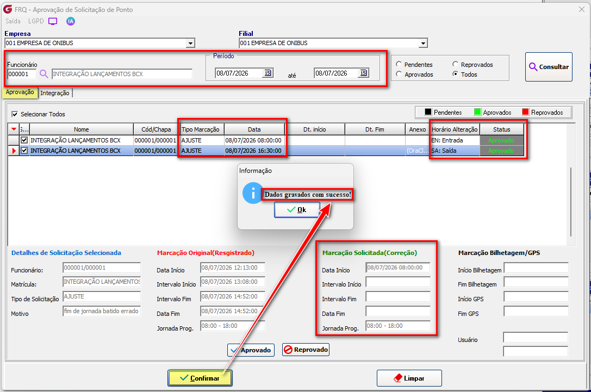The image size is (591, 392).
Task: Toggle checkbox of the 08:00:00 AJUSTE row
Action: tap(24, 140)
